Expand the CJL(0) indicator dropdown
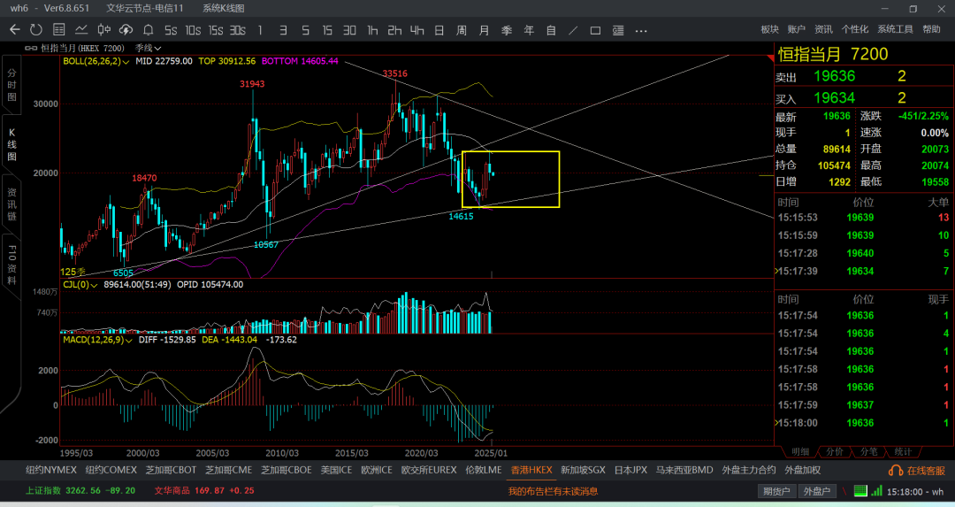 94,285
